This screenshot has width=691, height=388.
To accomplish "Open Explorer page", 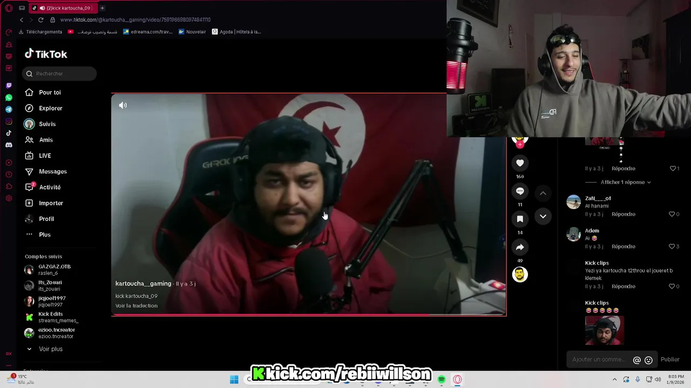I will pos(43,108).
